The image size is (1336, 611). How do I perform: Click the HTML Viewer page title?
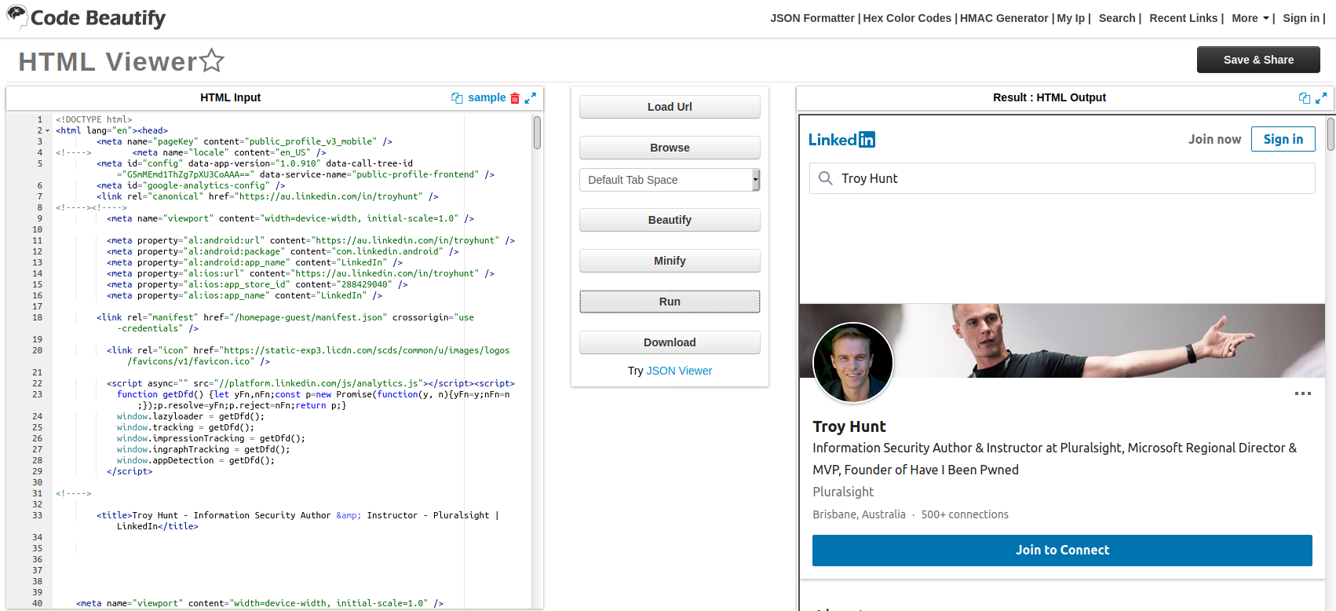[x=108, y=61]
